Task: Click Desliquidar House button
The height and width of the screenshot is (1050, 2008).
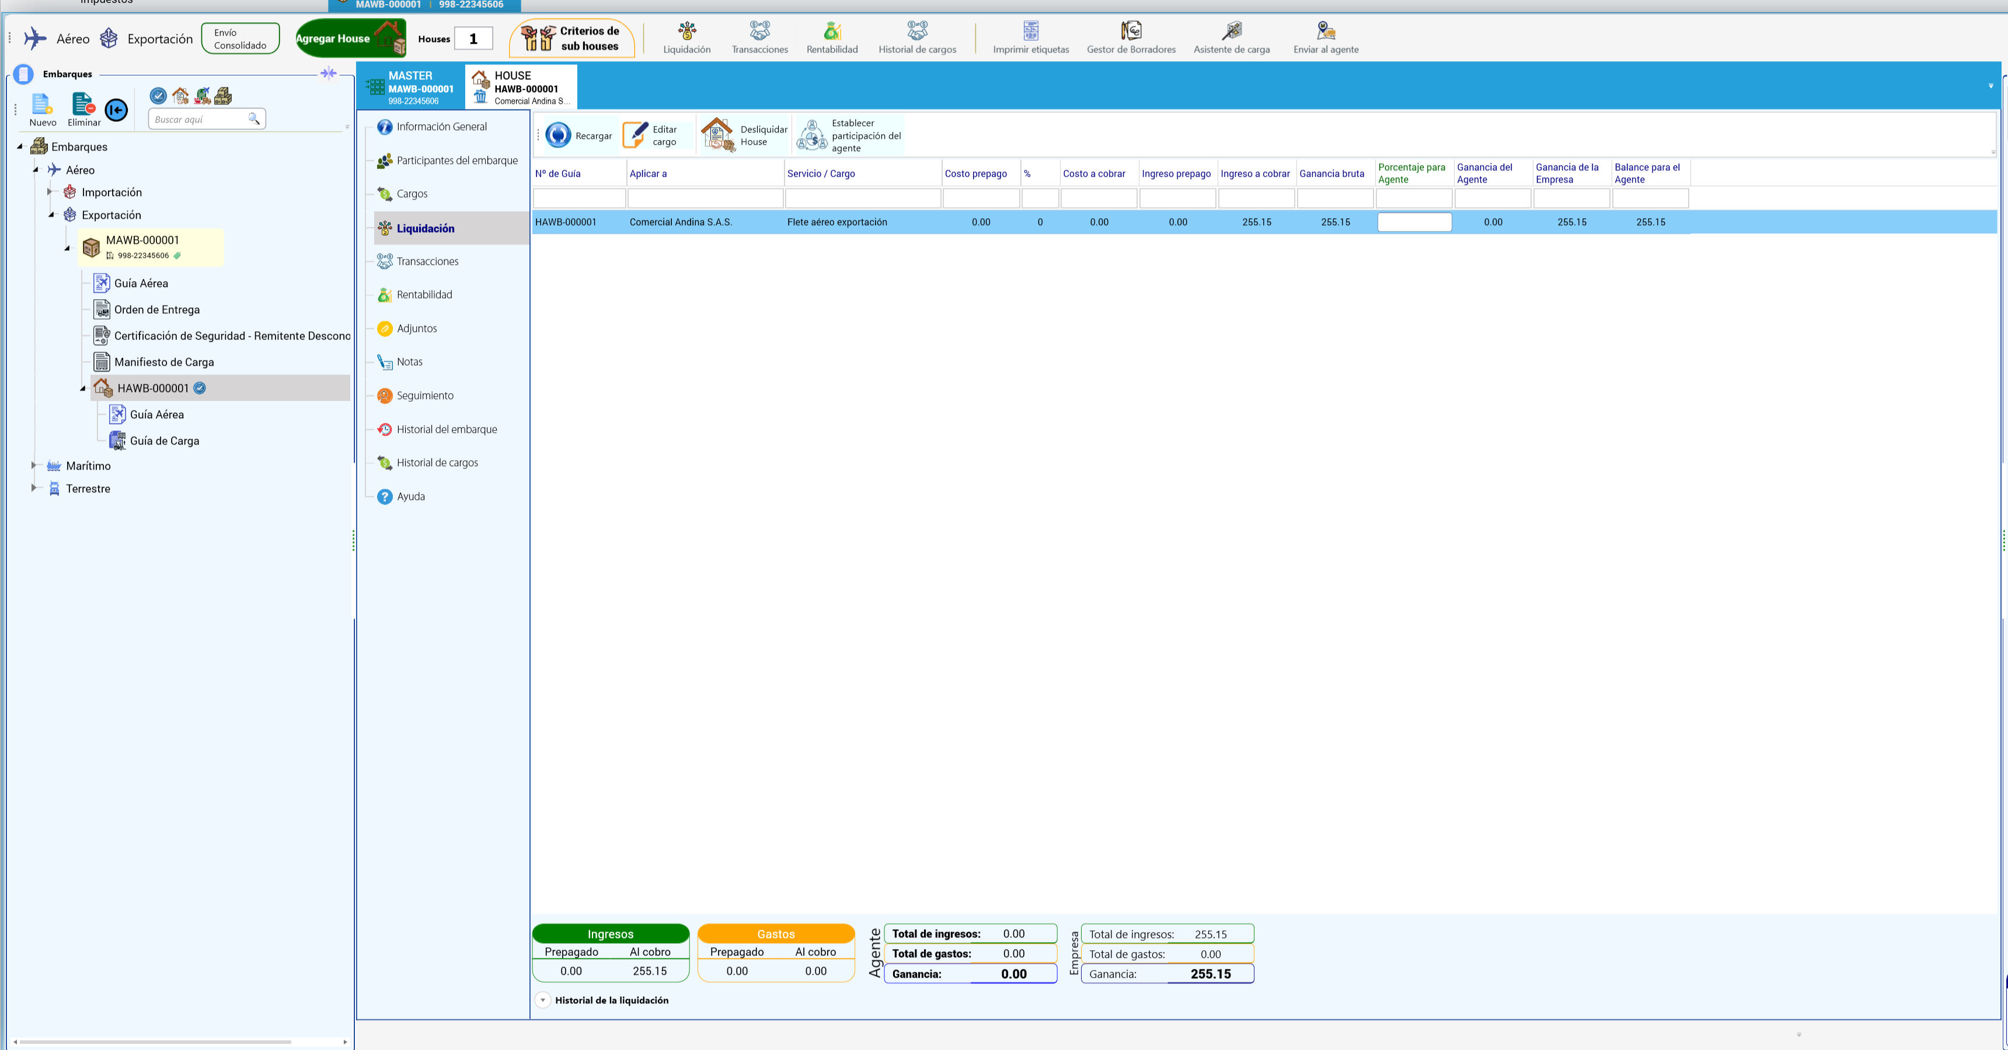Action: tap(744, 135)
